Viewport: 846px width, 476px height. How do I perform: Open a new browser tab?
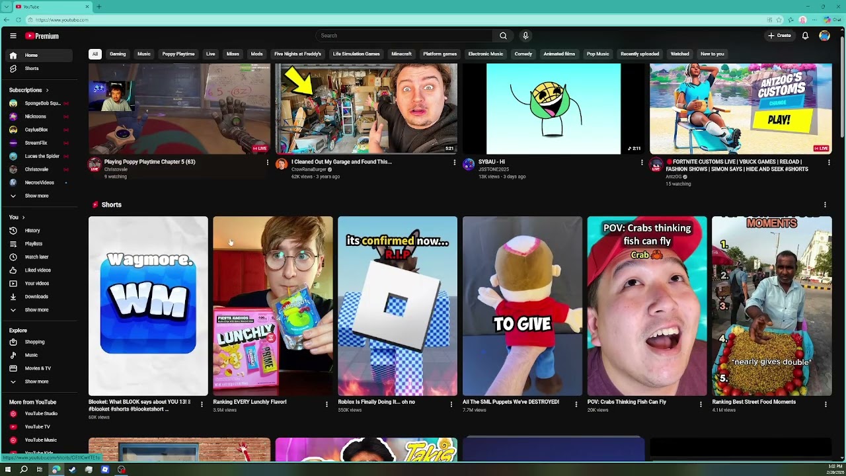pyautogui.click(x=98, y=7)
